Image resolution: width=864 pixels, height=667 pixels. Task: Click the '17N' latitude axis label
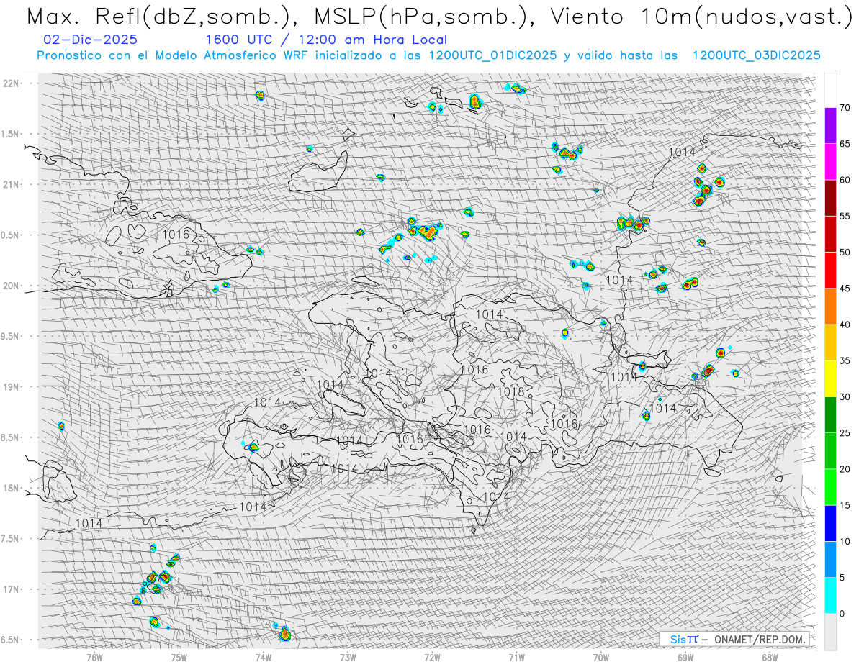point(11,589)
